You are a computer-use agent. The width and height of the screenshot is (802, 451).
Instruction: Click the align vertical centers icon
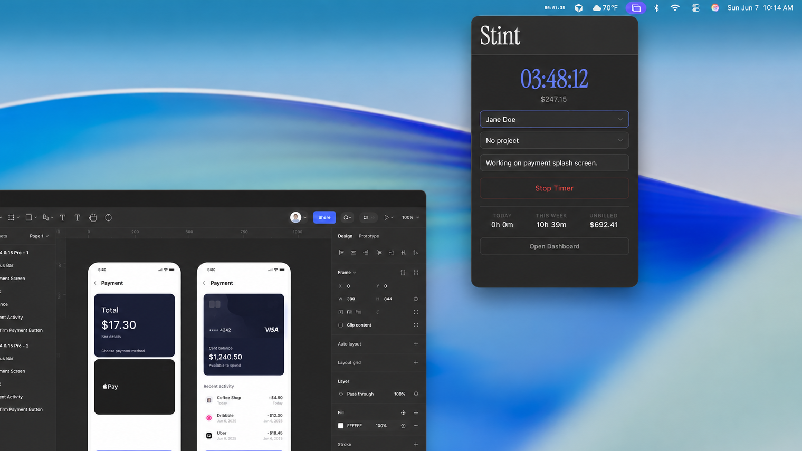pos(392,253)
